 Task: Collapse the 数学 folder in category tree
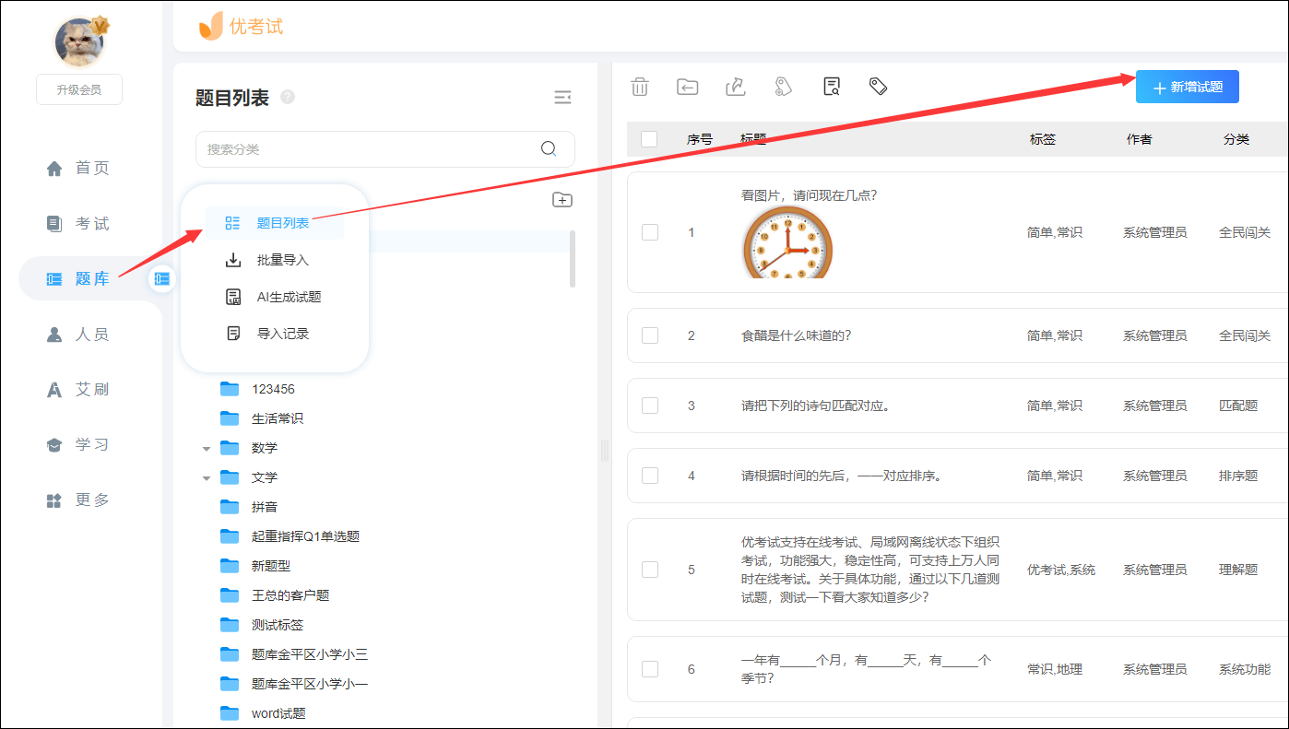207,448
